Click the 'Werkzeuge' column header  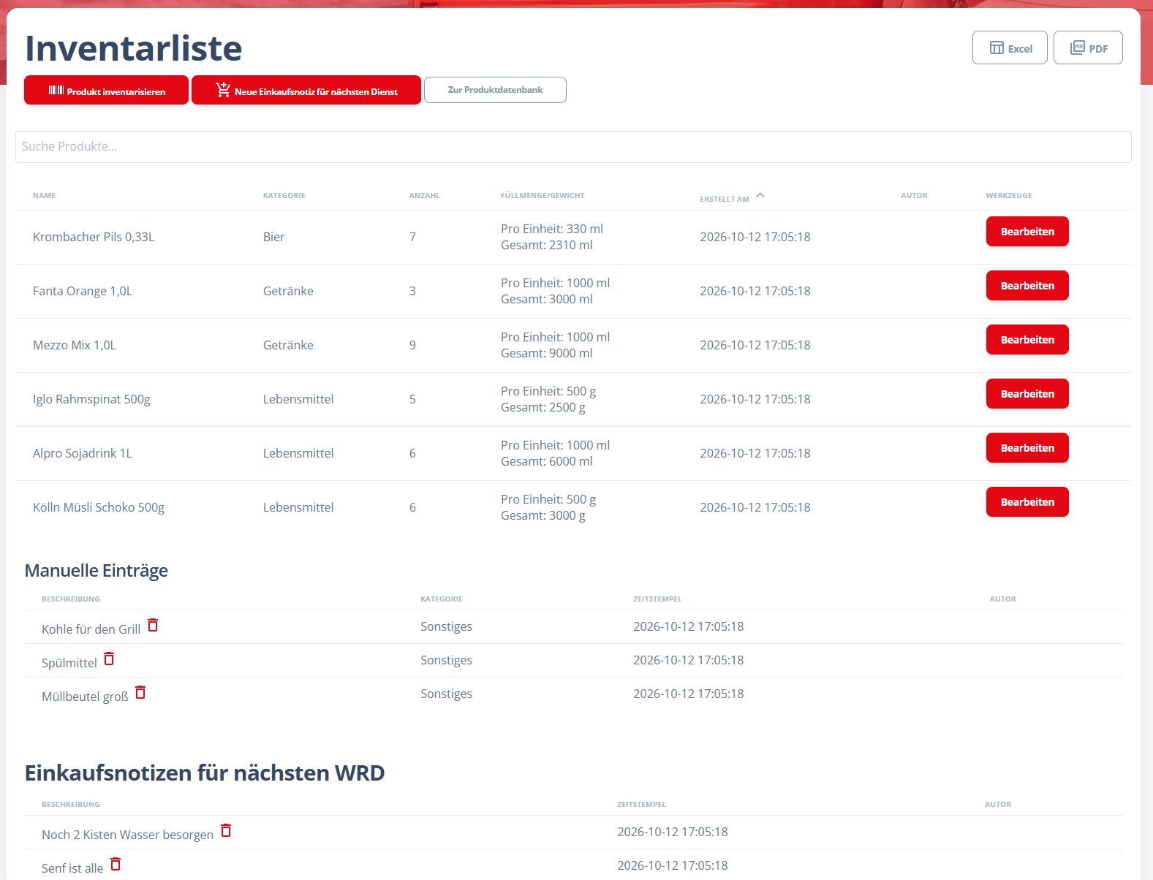(x=1009, y=196)
